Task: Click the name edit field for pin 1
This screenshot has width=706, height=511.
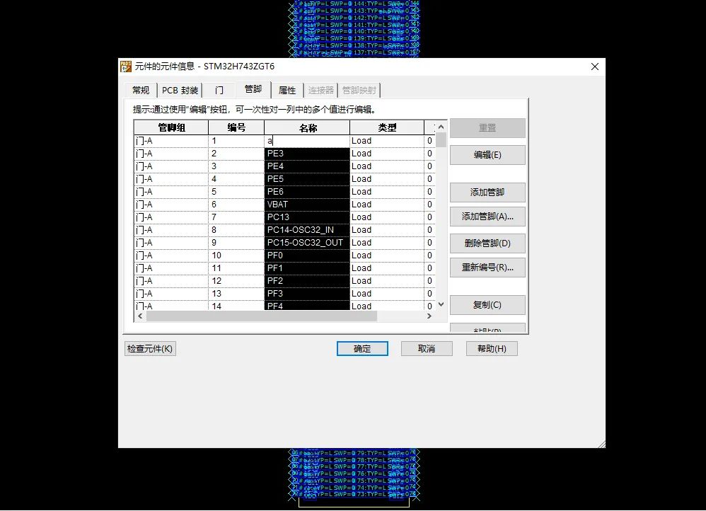Action: (x=307, y=141)
